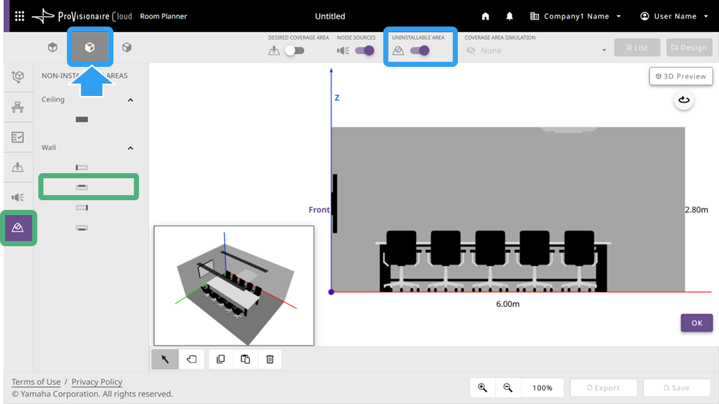Click the Save button
Screen dimensions: 719x404
click(x=677, y=388)
